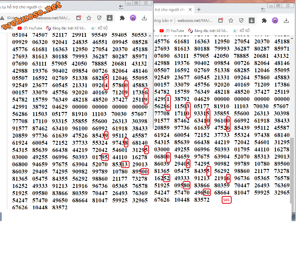
Task: Select the webxoso tab in the right window
Action: [x=170, y=10]
